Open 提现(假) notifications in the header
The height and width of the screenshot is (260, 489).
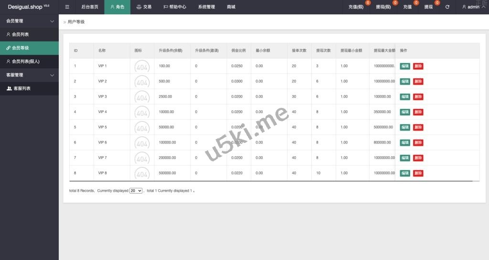pos(383,7)
